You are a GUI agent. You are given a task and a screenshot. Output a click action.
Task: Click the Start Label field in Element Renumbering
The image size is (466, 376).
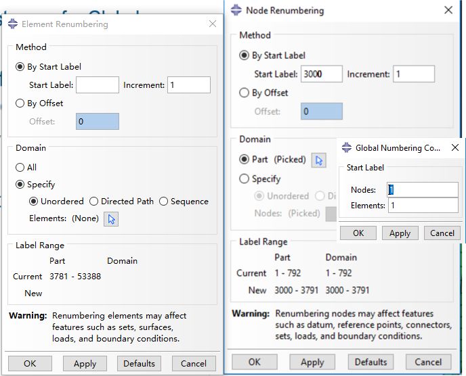98,85
